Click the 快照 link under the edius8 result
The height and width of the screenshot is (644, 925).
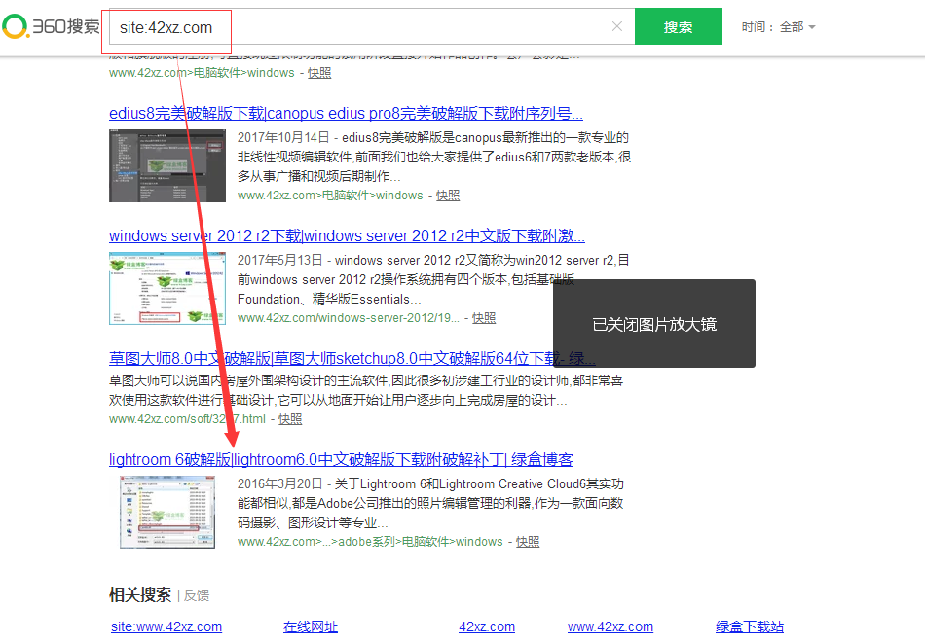point(447,195)
